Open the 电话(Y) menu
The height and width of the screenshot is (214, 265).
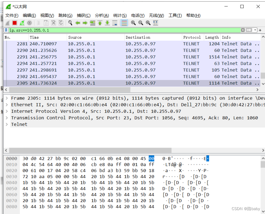[138, 15]
